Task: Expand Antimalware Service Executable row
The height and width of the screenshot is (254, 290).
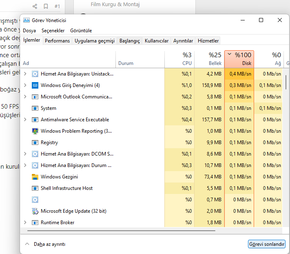Action: [x=25, y=120]
